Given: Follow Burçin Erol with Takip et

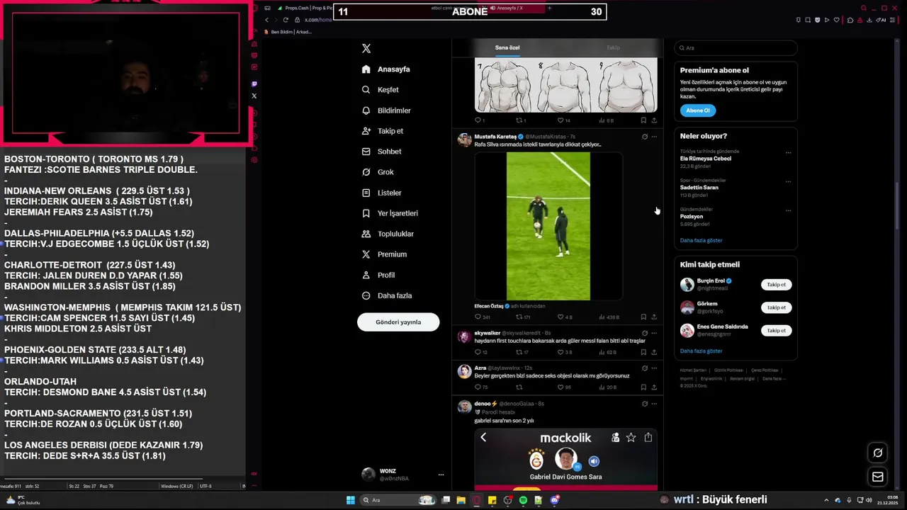Looking at the screenshot, I should 777,285.
